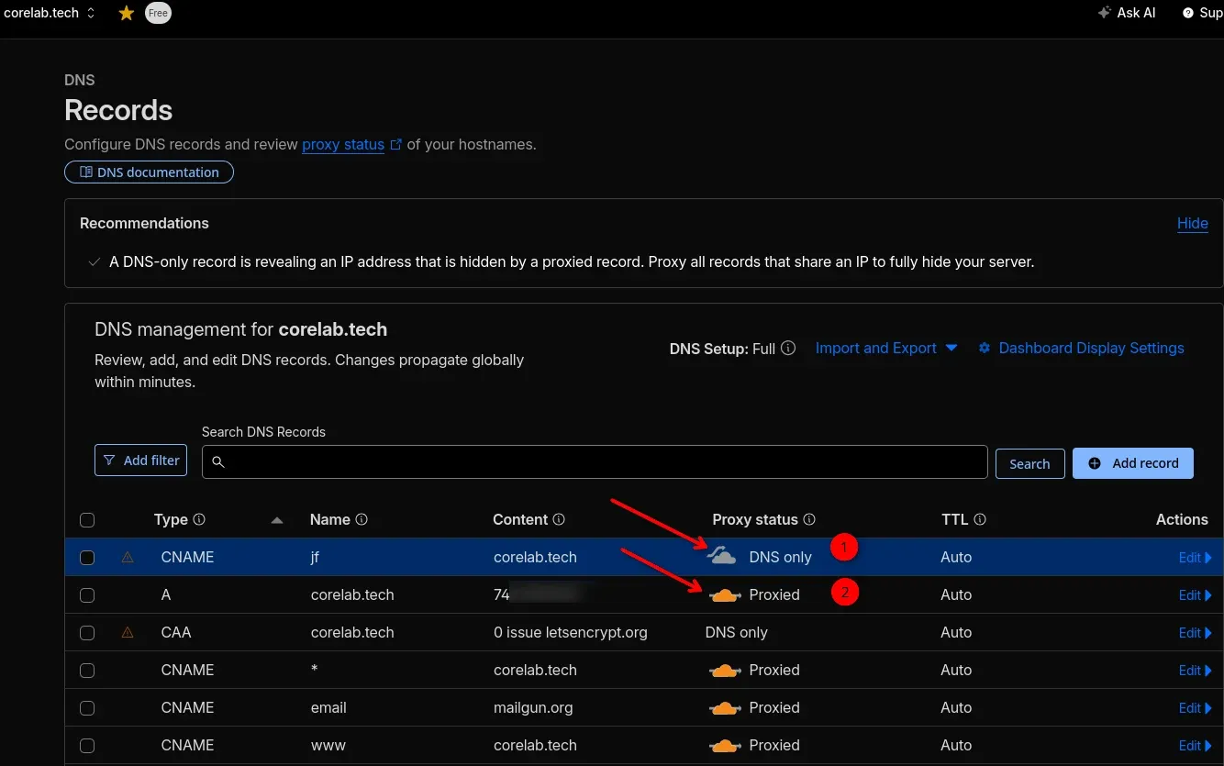Open Dashboard Display Settings
Screen dimensions: 1224x766
tap(1081, 349)
